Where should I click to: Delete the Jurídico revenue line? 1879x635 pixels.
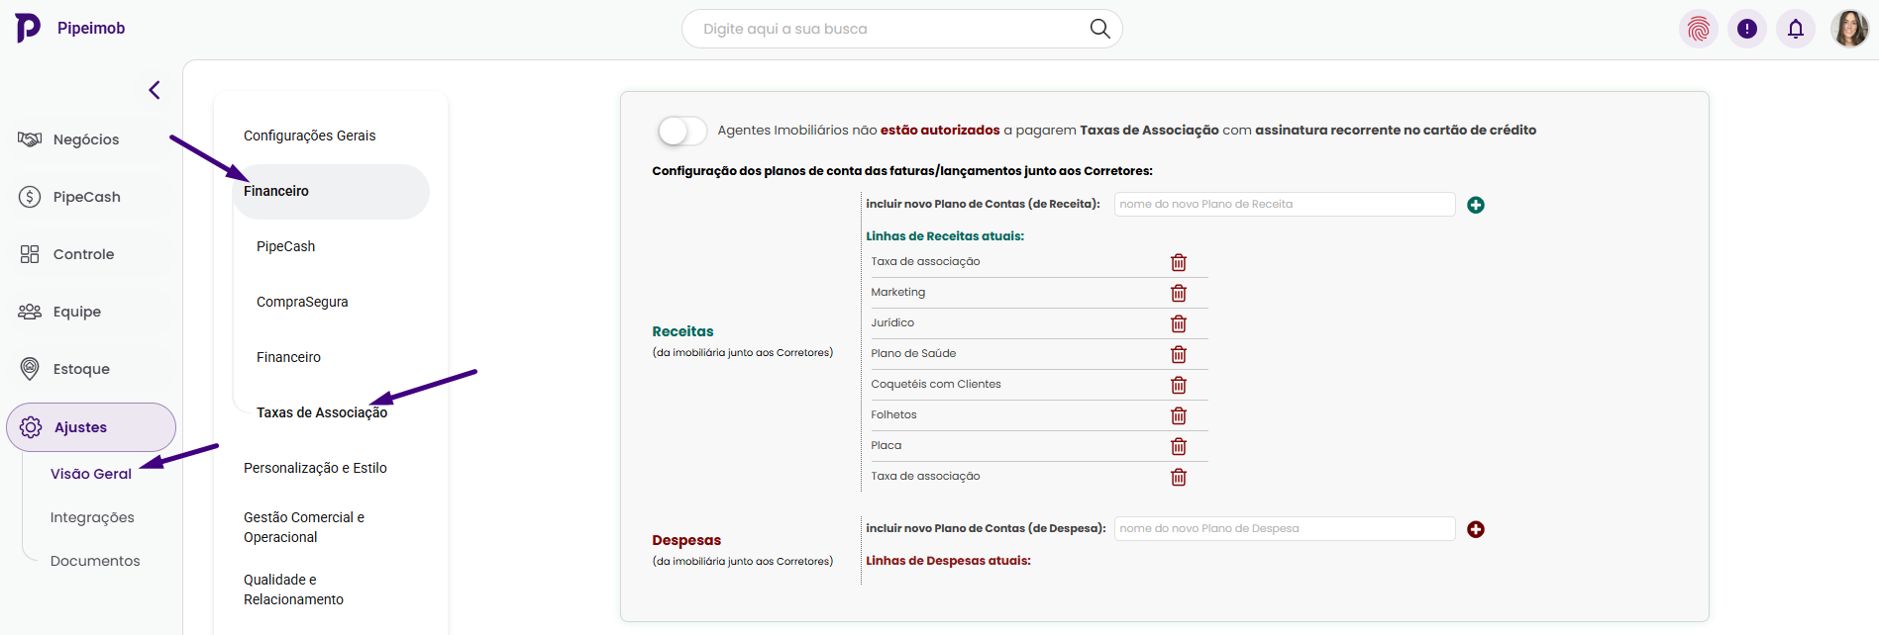[1178, 323]
